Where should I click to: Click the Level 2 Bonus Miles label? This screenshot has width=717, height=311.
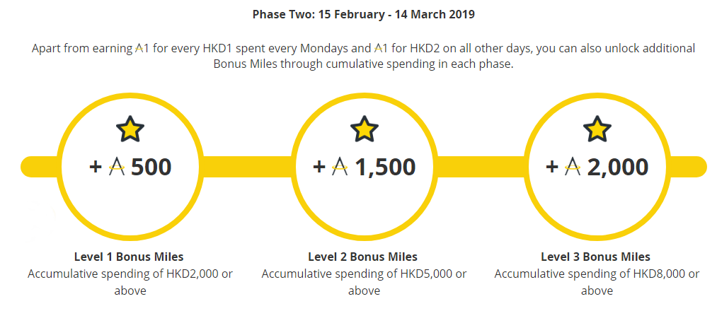pos(363,257)
